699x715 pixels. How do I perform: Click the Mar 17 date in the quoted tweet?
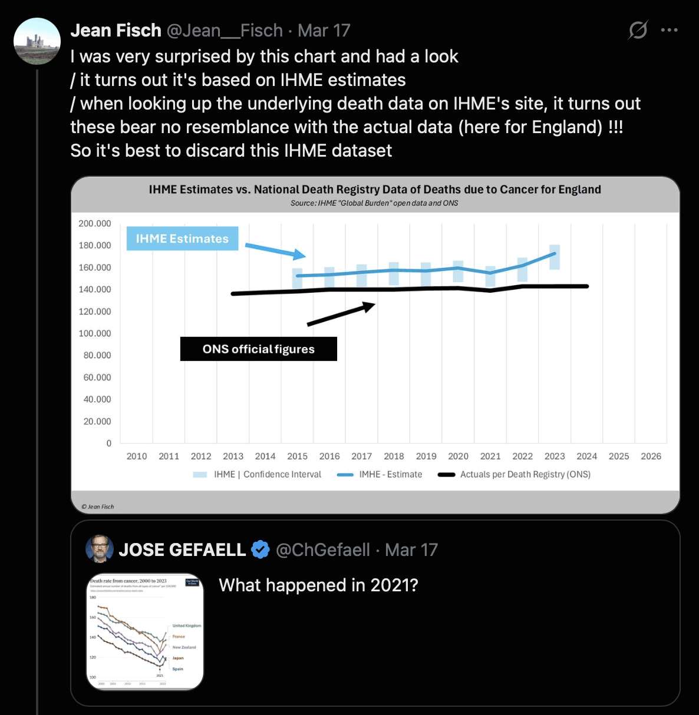pos(411,550)
